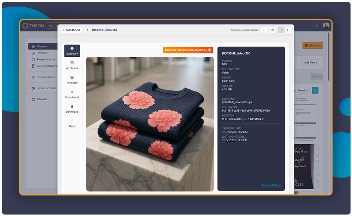
Task: Go to previous asset with left chevron
Action: (x=281, y=30)
